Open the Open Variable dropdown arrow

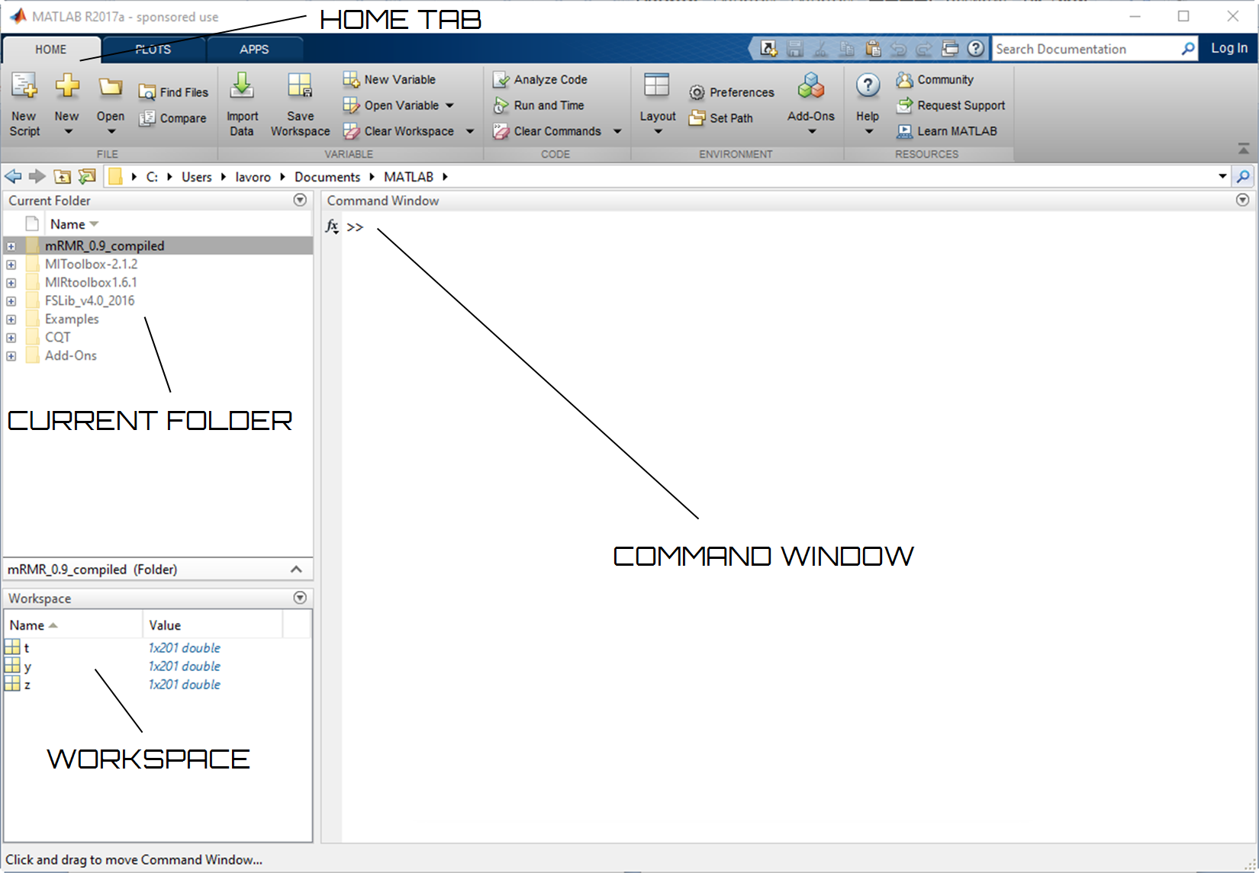click(449, 105)
